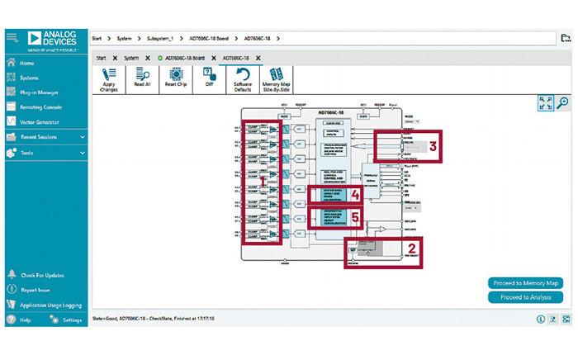Open the hamburger menu icon
This screenshot has width=578, height=355.
pyautogui.click(x=12, y=38)
